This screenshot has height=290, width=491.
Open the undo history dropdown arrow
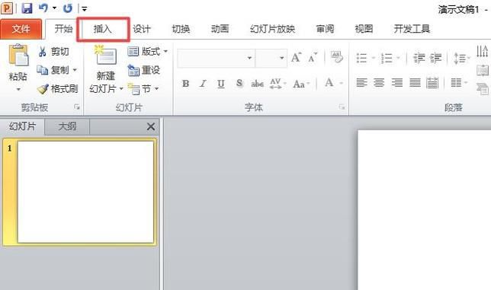[x=54, y=8]
